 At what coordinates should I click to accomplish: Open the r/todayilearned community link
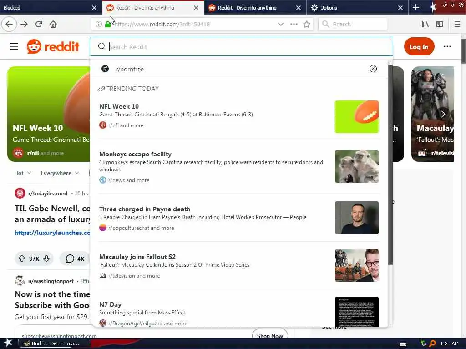coord(47,193)
